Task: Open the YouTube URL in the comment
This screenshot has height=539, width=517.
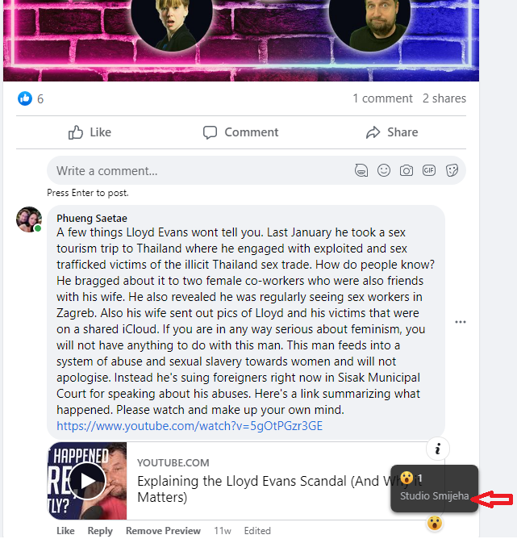Action: click(190, 426)
